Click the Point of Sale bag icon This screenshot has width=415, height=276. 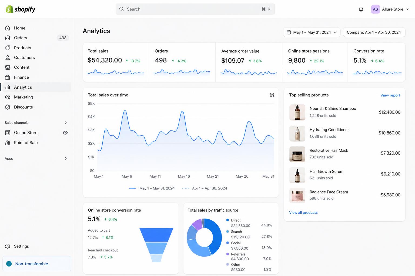coord(8,143)
